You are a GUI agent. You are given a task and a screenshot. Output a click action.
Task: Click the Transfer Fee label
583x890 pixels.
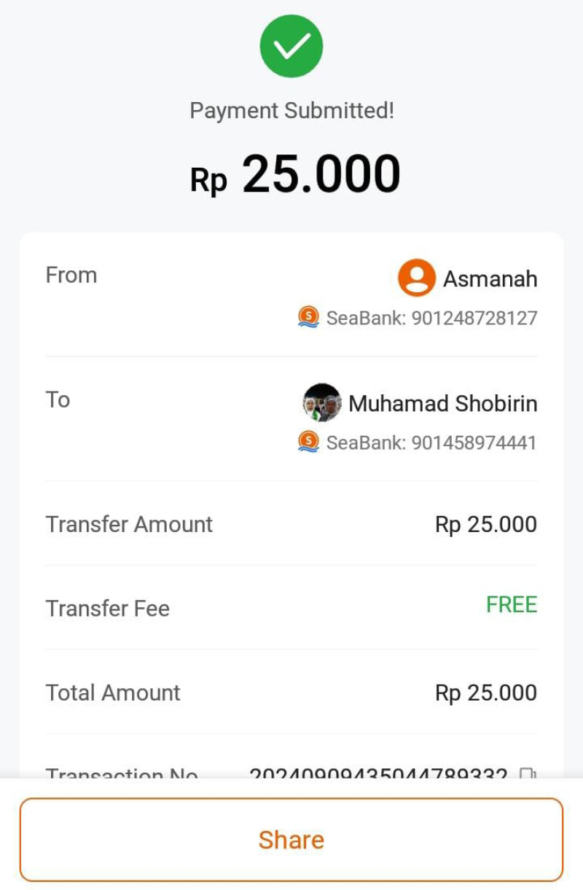108,608
